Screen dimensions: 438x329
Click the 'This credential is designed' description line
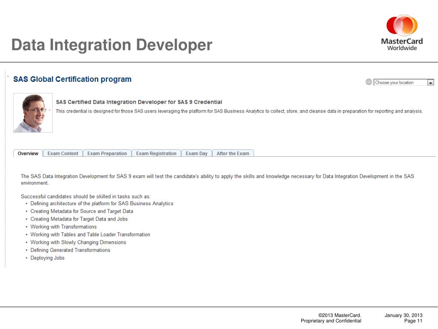239,111
